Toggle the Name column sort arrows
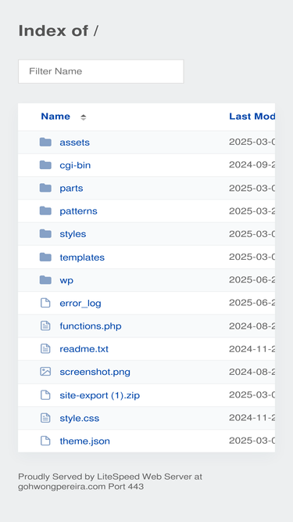 tap(84, 117)
